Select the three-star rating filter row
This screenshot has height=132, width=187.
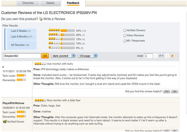pyautogui.click(x=67, y=39)
